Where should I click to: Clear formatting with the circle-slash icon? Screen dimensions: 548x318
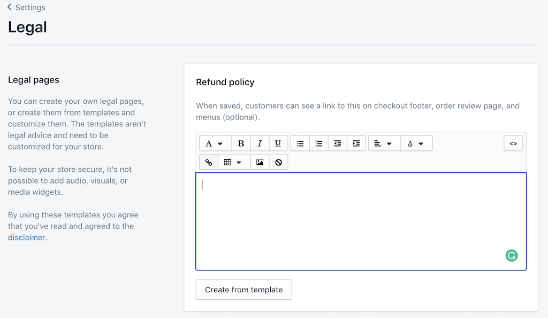(x=278, y=162)
